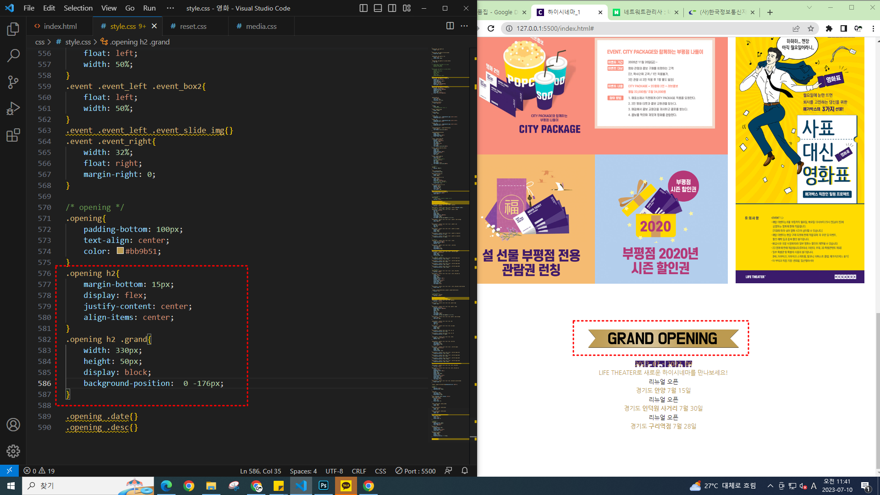
Task: Click the split editor right icon
Action: click(x=450, y=26)
